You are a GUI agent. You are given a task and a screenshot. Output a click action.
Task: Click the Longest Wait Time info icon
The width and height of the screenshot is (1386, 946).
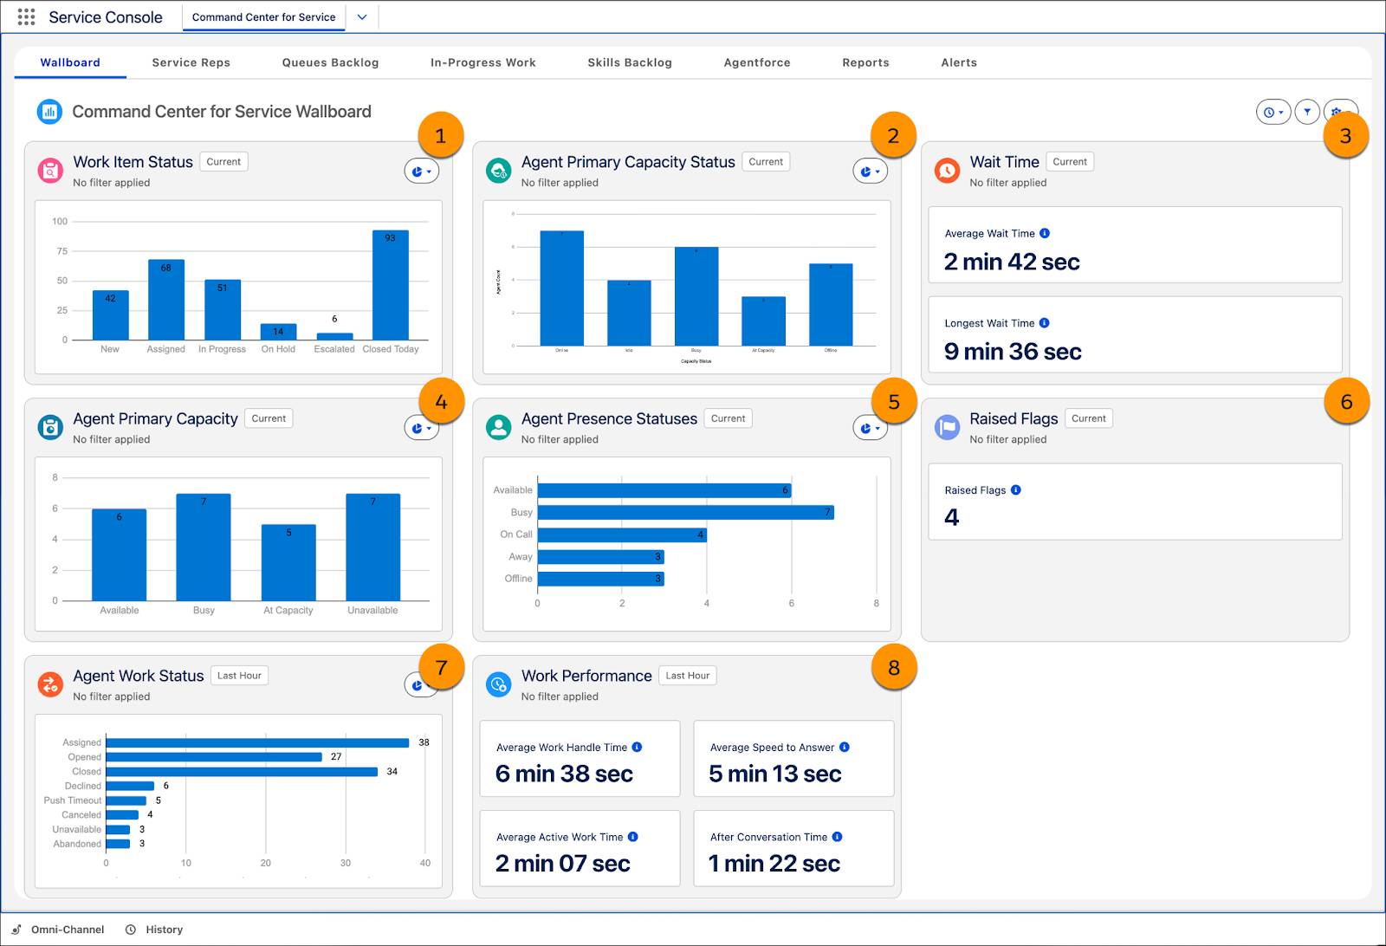coord(1045,323)
